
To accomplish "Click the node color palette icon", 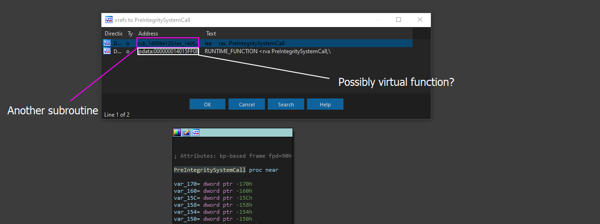I will pyautogui.click(x=177, y=133).
